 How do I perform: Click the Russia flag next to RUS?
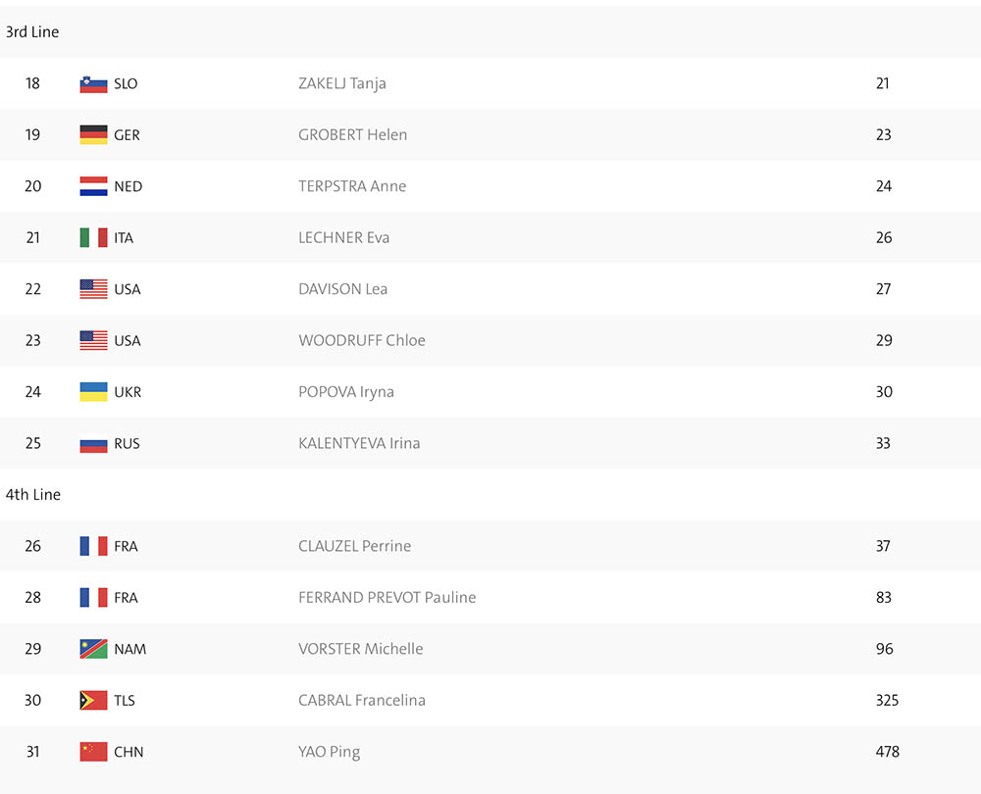93,443
